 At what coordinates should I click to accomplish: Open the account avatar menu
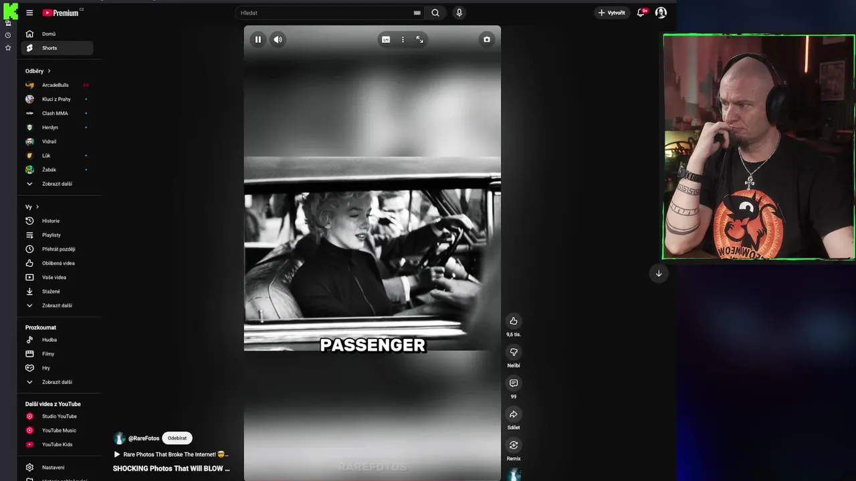coord(661,13)
